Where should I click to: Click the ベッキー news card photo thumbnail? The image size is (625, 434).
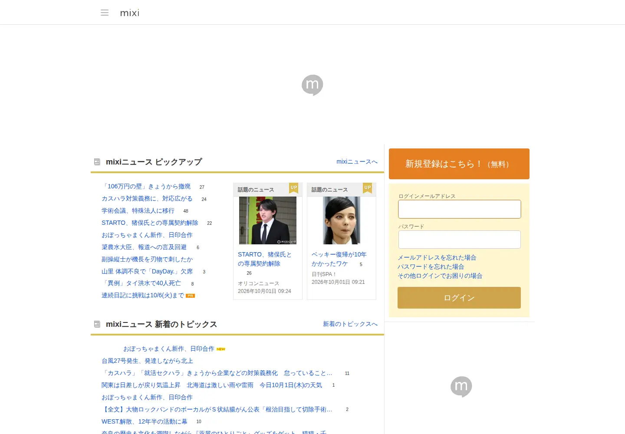342,220
